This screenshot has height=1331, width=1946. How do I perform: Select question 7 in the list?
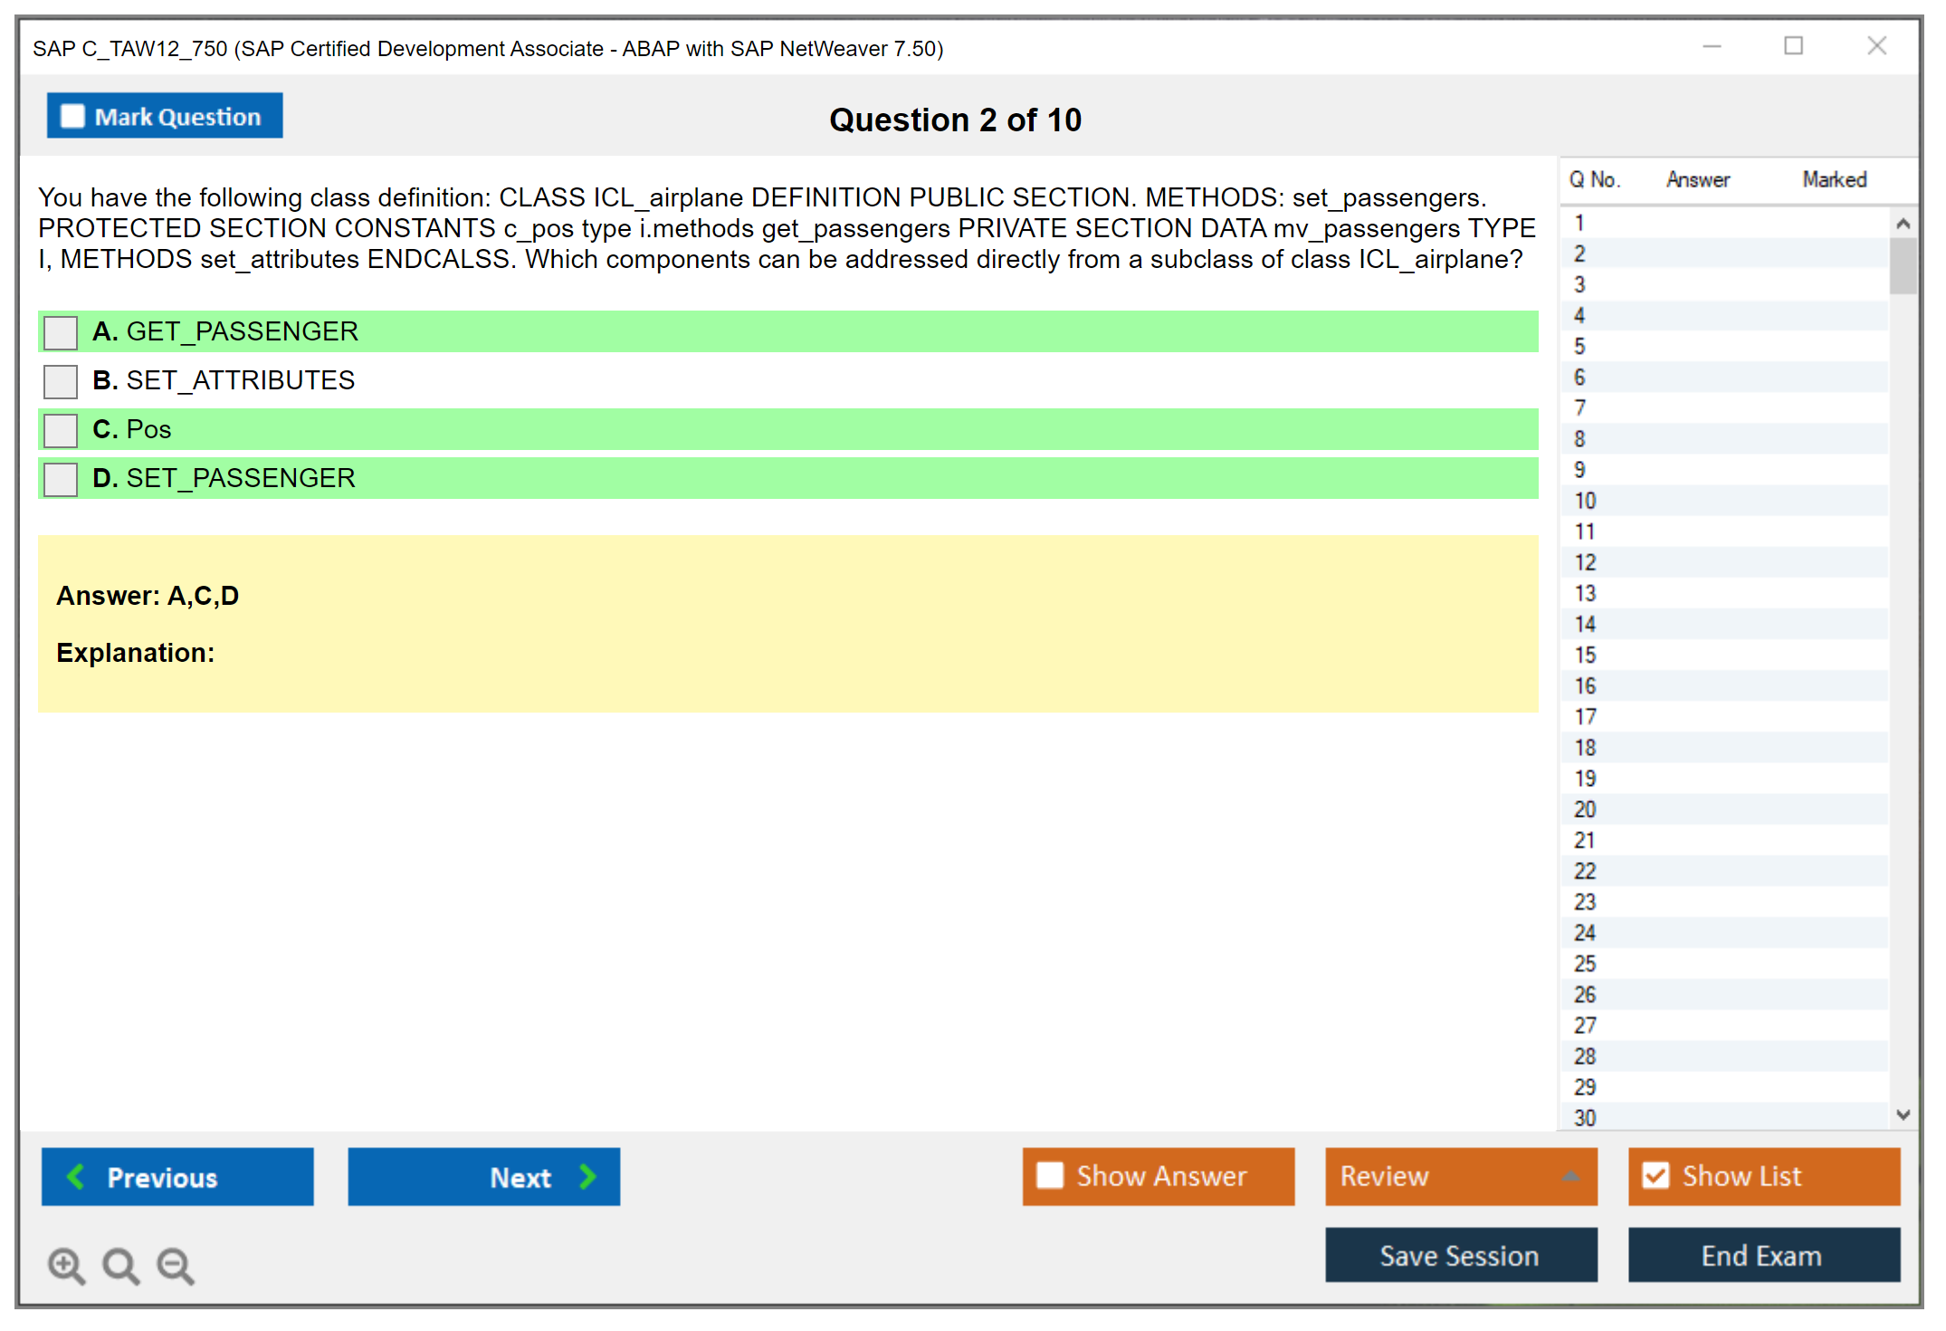1579,408
